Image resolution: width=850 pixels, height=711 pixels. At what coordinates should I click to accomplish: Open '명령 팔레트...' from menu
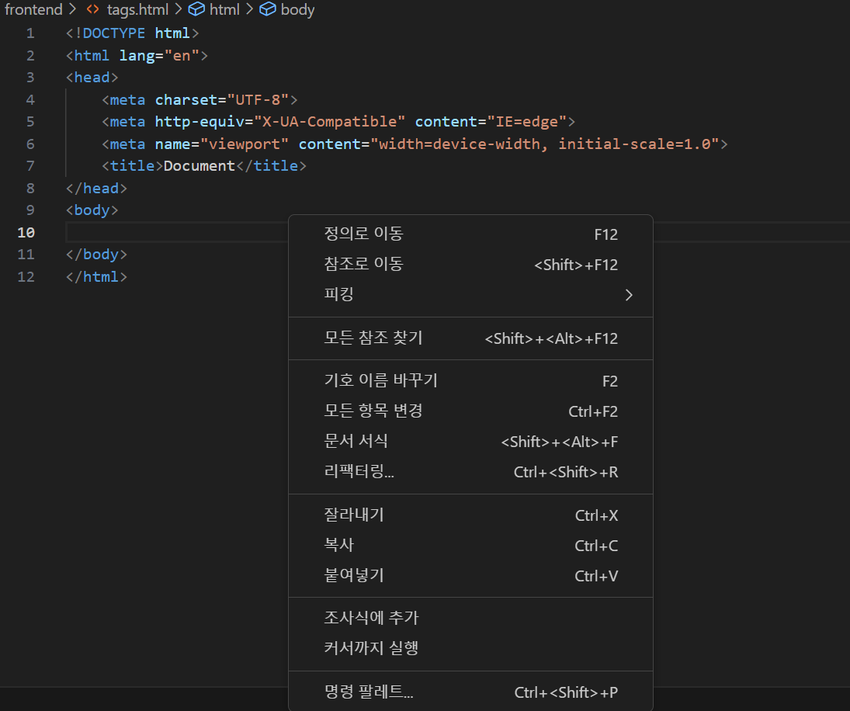click(x=470, y=692)
